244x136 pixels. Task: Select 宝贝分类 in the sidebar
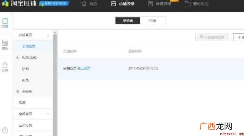(x=25, y=125)
